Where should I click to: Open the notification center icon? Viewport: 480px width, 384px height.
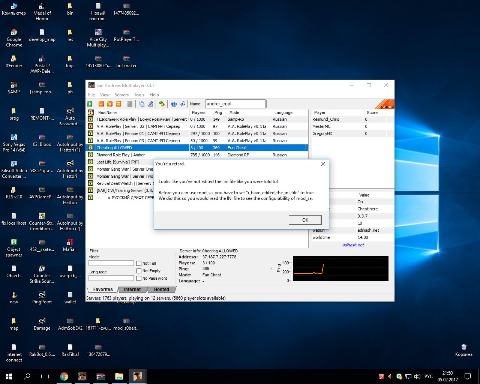point(468,376)
